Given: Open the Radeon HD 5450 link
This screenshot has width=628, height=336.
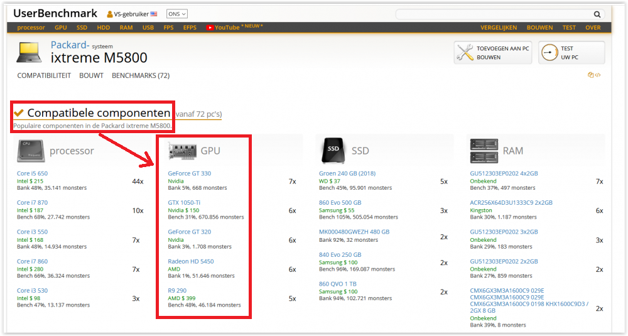Looking at the screenshot, I should click(x=191, y=261).
